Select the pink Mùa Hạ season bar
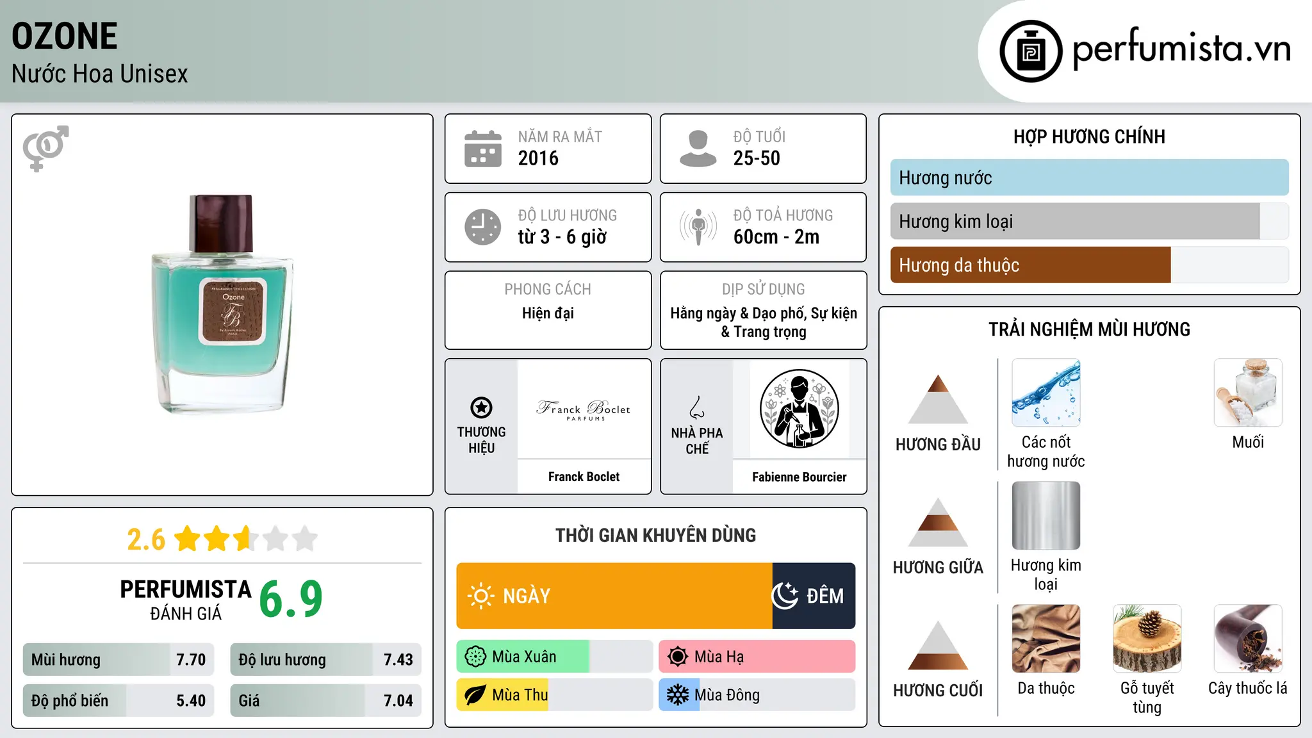1312x738 pixels. 757,657
